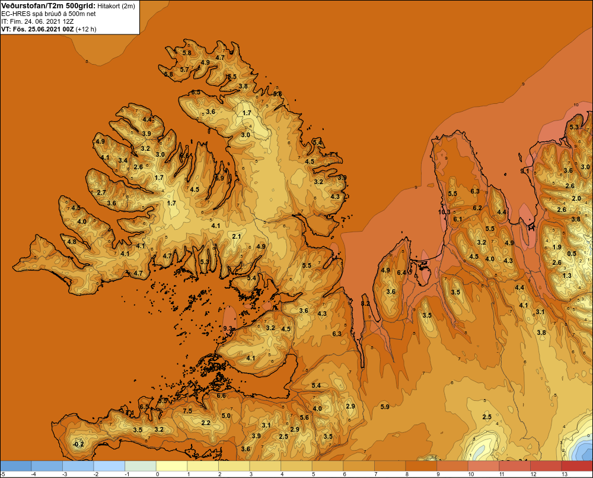The image size is (593, 478).
Task: Click the color scale swatch between 4 and 5
Action: (296, 466)
